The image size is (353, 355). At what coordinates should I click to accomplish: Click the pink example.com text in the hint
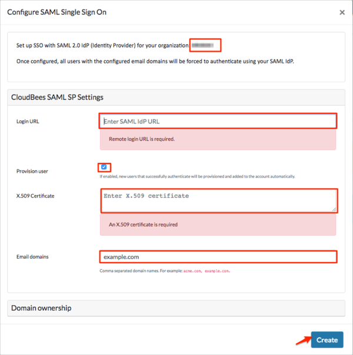(217, 272)
